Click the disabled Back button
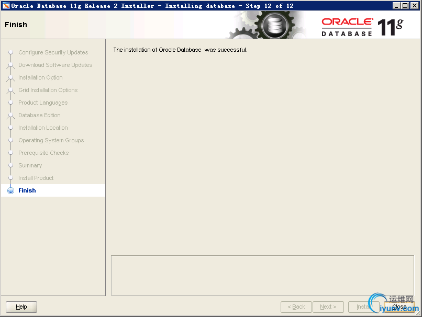422x317 pixels. tap(296, 307)
